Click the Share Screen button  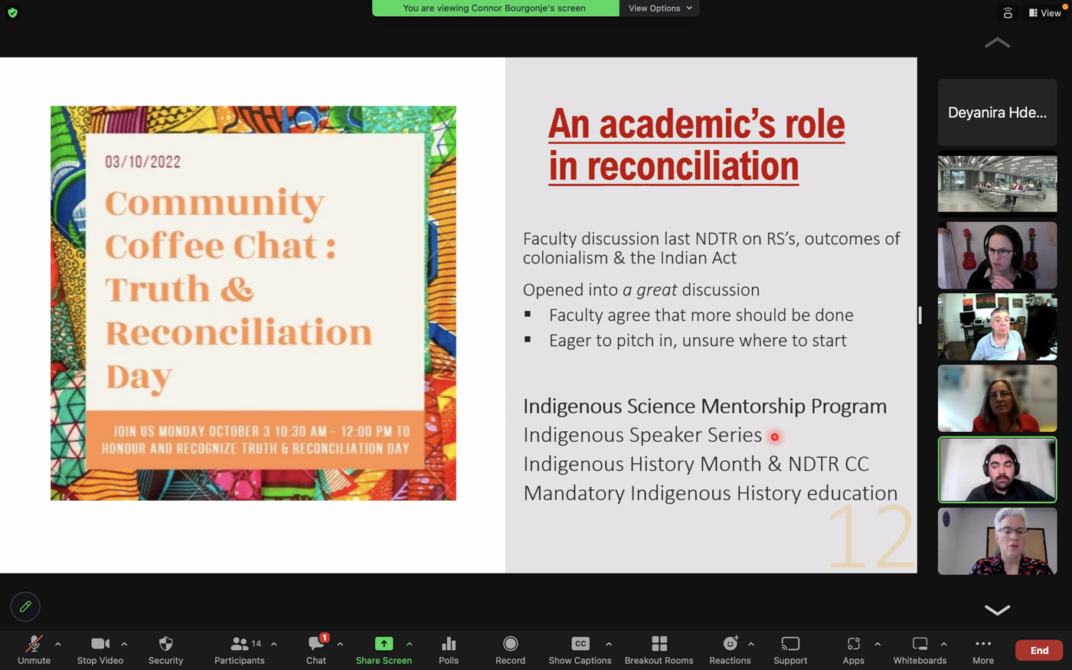coord(384,649)
